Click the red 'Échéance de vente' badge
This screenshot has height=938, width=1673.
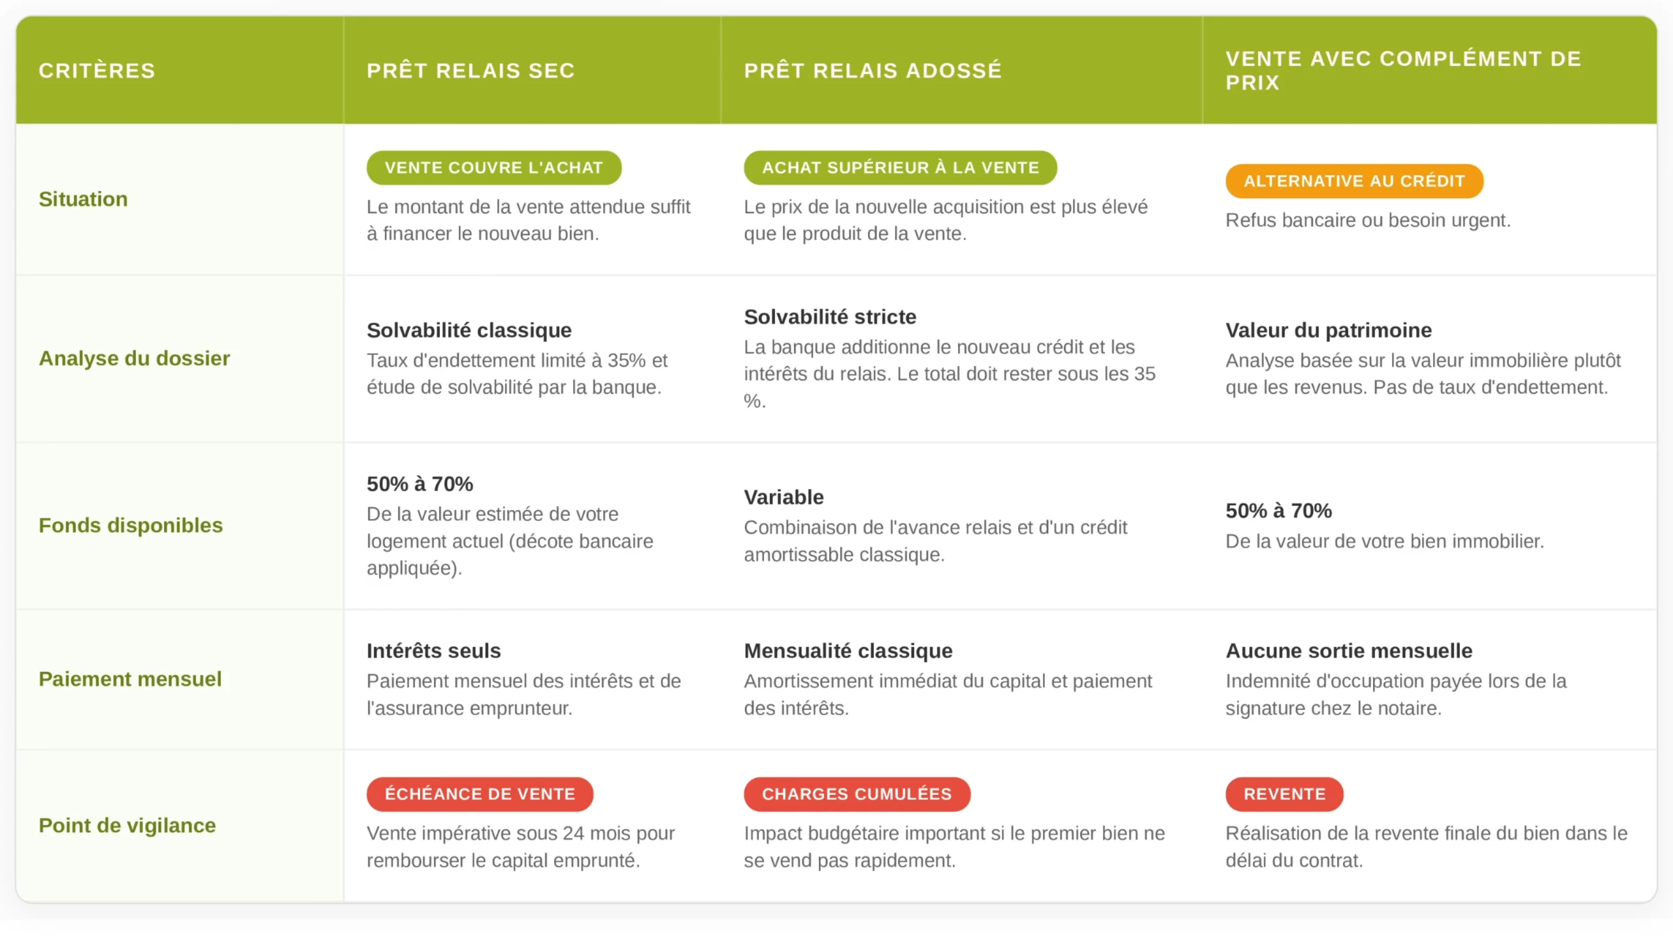[x=480, y=794]
